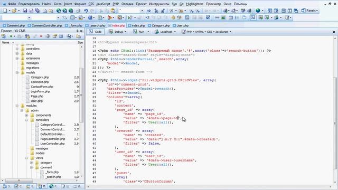338x190 pixels.
Task: Click the pin icon of project panel
Action: click(78, 31)
